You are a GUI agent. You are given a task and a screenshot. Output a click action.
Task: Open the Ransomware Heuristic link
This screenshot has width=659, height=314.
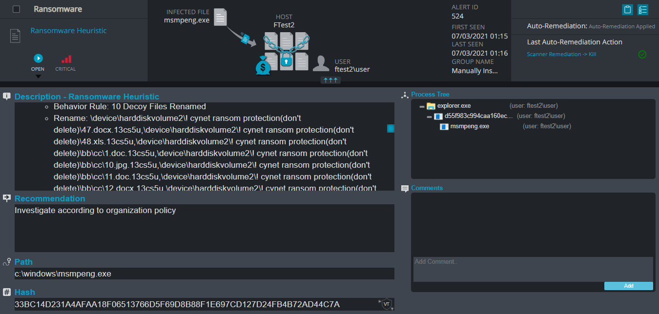tap(68, 31)
